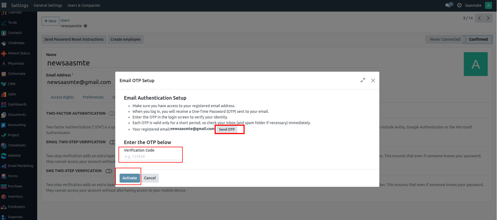Click the Activate button

[130, 178]
